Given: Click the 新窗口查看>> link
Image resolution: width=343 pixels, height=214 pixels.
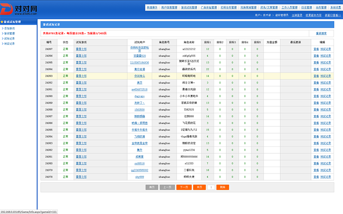Looking at the screenshot, I should (333, 15).
